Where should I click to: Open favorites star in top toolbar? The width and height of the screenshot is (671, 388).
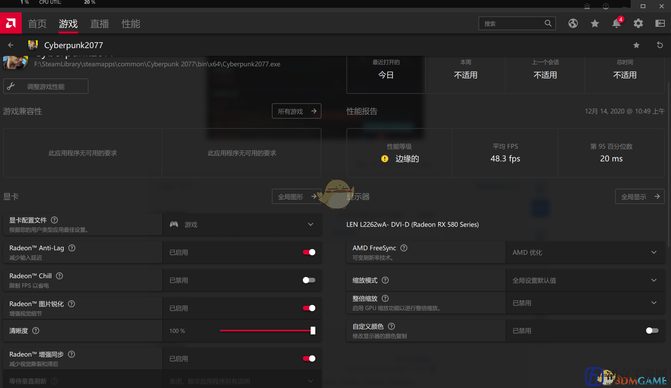[595, 23]
